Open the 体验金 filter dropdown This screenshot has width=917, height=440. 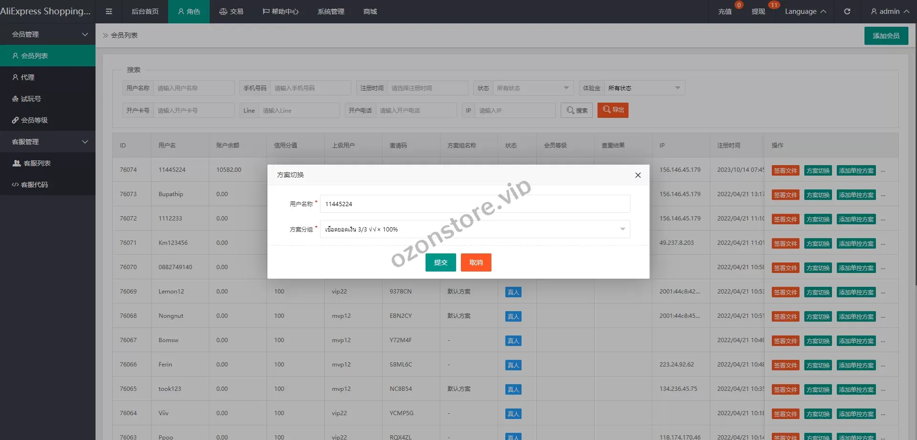coord(644,88)
